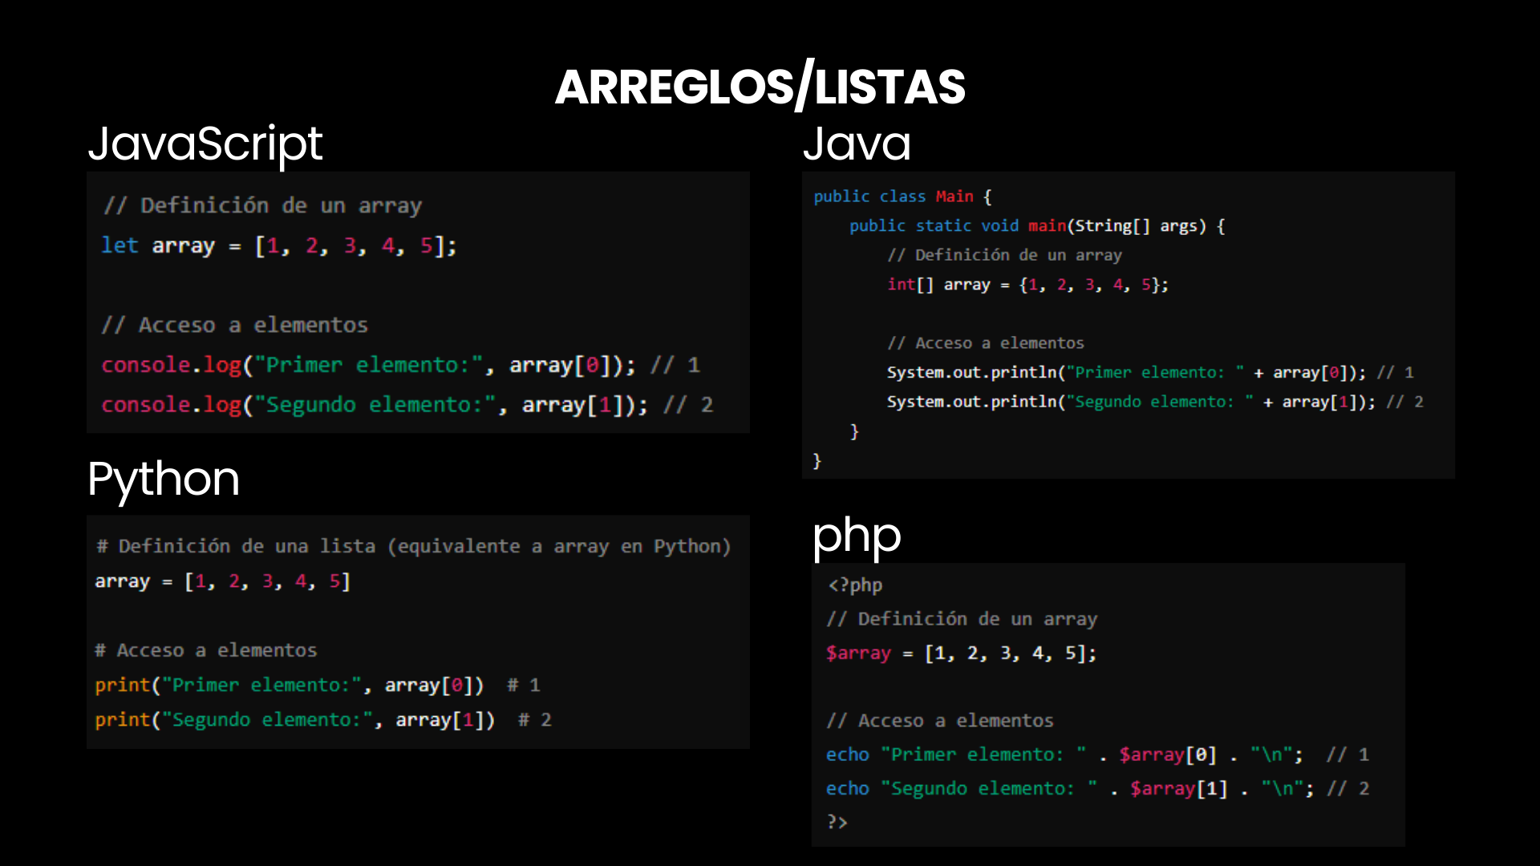Click the '?>' closing php tag
1540x866 pixels.
[837, 822]
